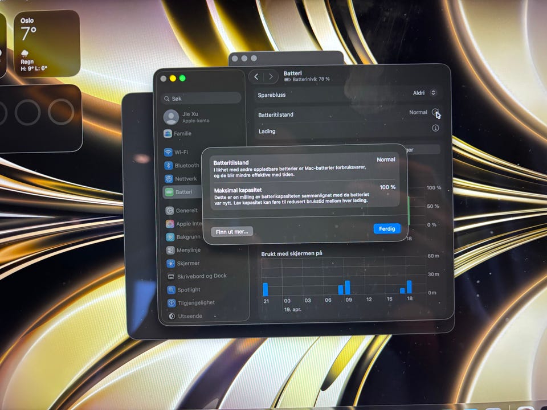
Task: Click Tilgjengelighet accessibility icon
Action: pos(172,303)
